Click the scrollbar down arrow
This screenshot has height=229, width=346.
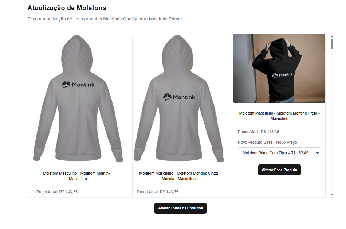[332, 195]
